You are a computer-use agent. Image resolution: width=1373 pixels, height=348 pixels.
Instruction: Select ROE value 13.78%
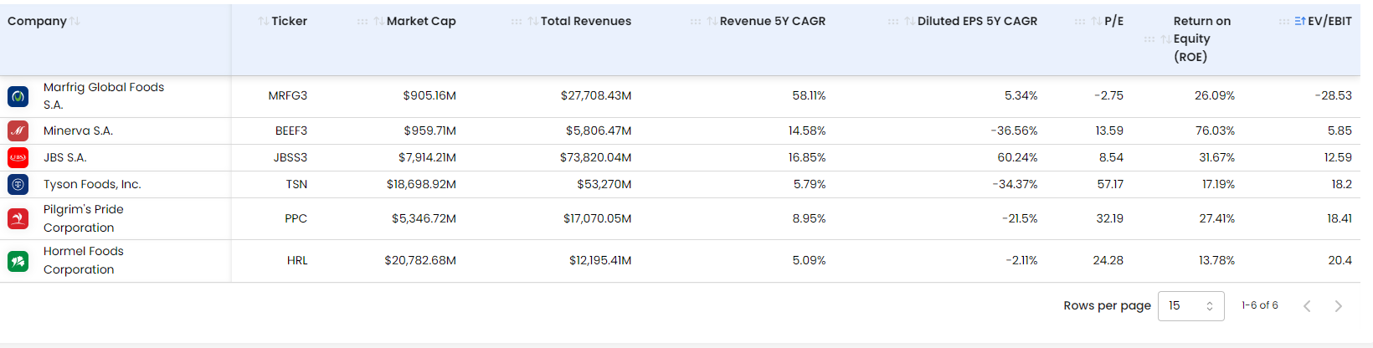(x=1216, y=260)
